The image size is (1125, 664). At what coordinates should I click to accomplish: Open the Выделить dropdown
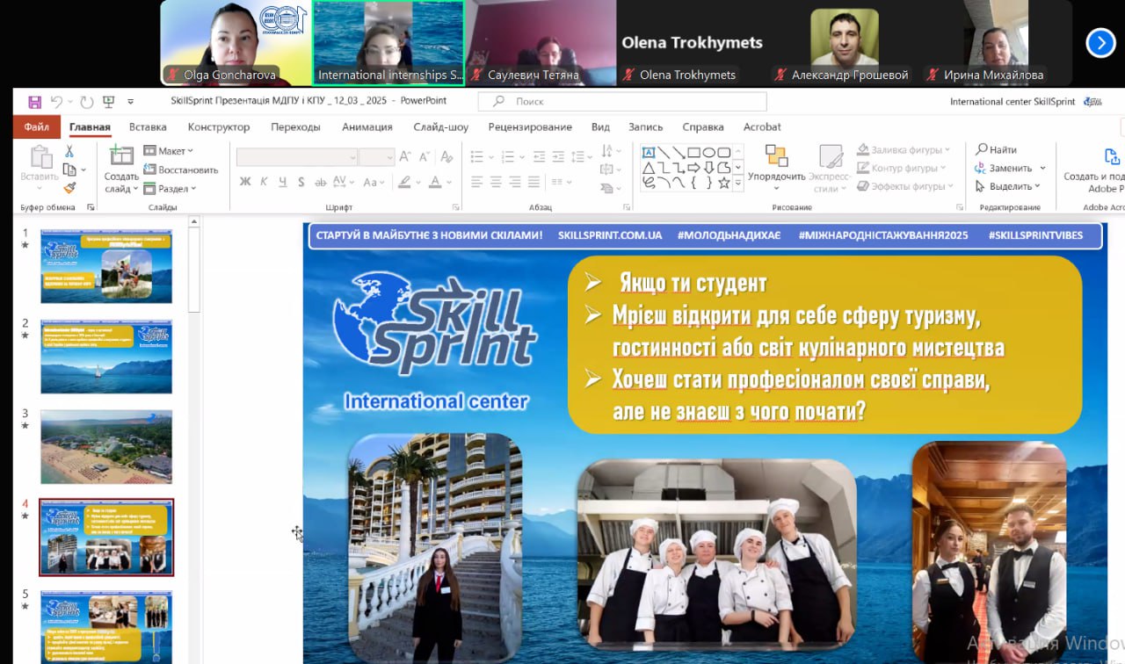pos(1009,186)
